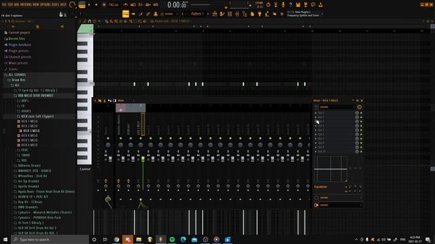Open the EDIT menu

pyautogui.click(x=11, y=5)
